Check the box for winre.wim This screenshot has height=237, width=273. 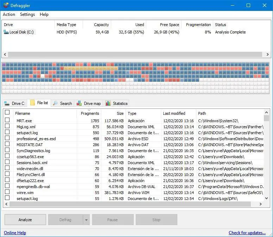point(7,192)
